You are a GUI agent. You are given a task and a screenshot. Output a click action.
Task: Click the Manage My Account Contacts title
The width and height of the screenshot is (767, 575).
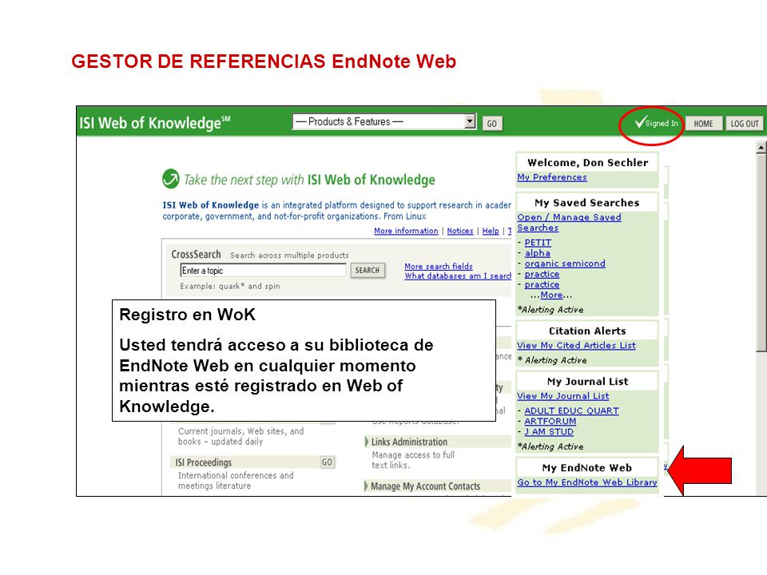tap(426, 486)
